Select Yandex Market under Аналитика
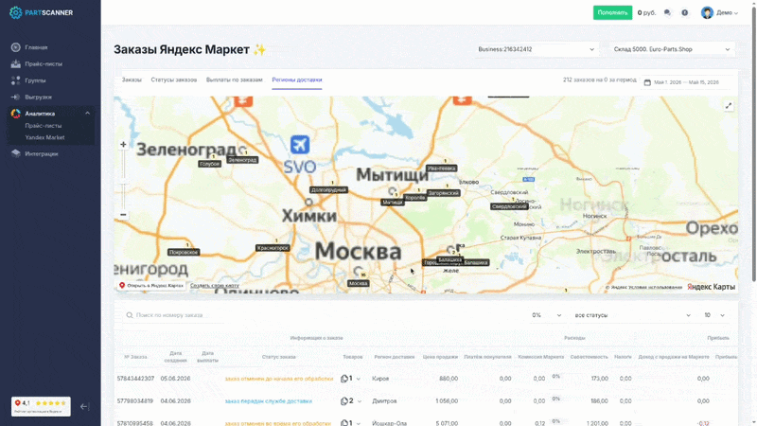The width and height of the screenshot is (757, 426). [44, 137]
